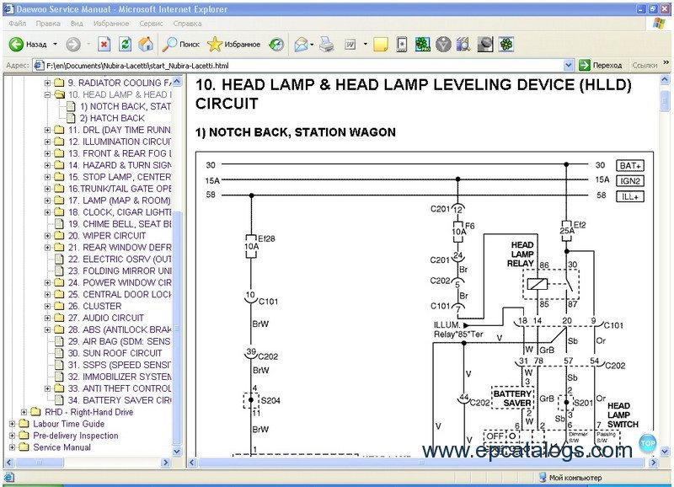Click the round TOP button

(647, 443)
